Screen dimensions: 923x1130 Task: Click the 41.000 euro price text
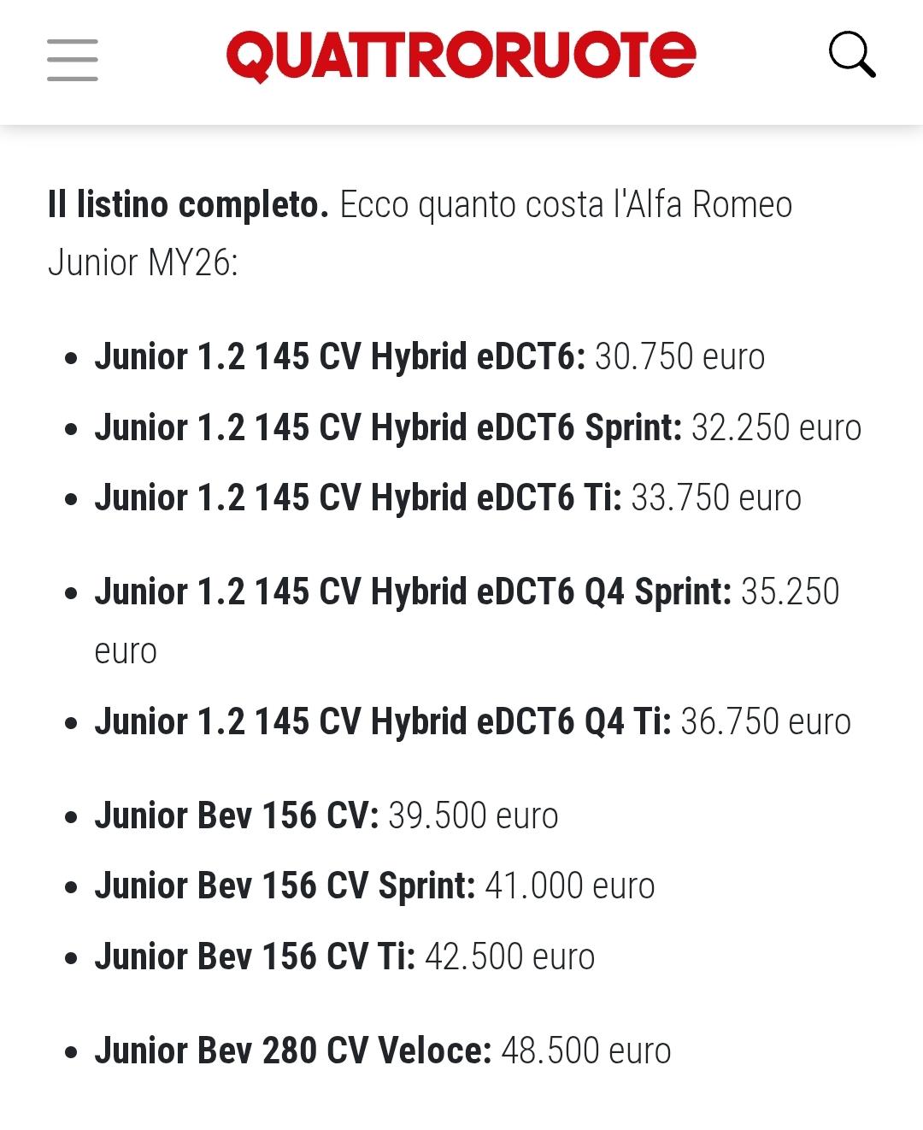click(x=570, y=886)
